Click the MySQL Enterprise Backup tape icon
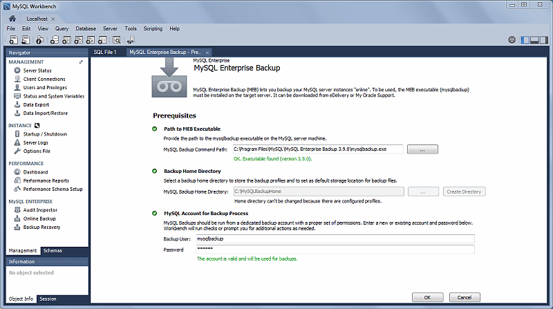This screenshot has width=553, height=309. pos(169,77)
